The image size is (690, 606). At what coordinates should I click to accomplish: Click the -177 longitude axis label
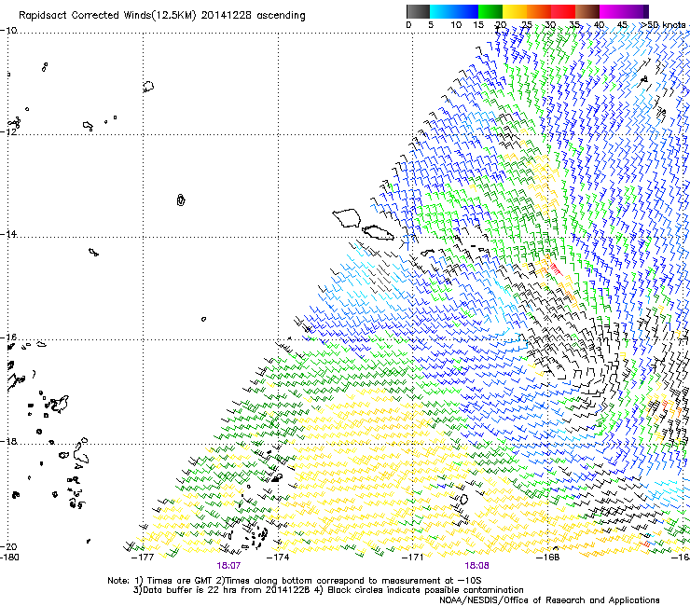point(143,558)
